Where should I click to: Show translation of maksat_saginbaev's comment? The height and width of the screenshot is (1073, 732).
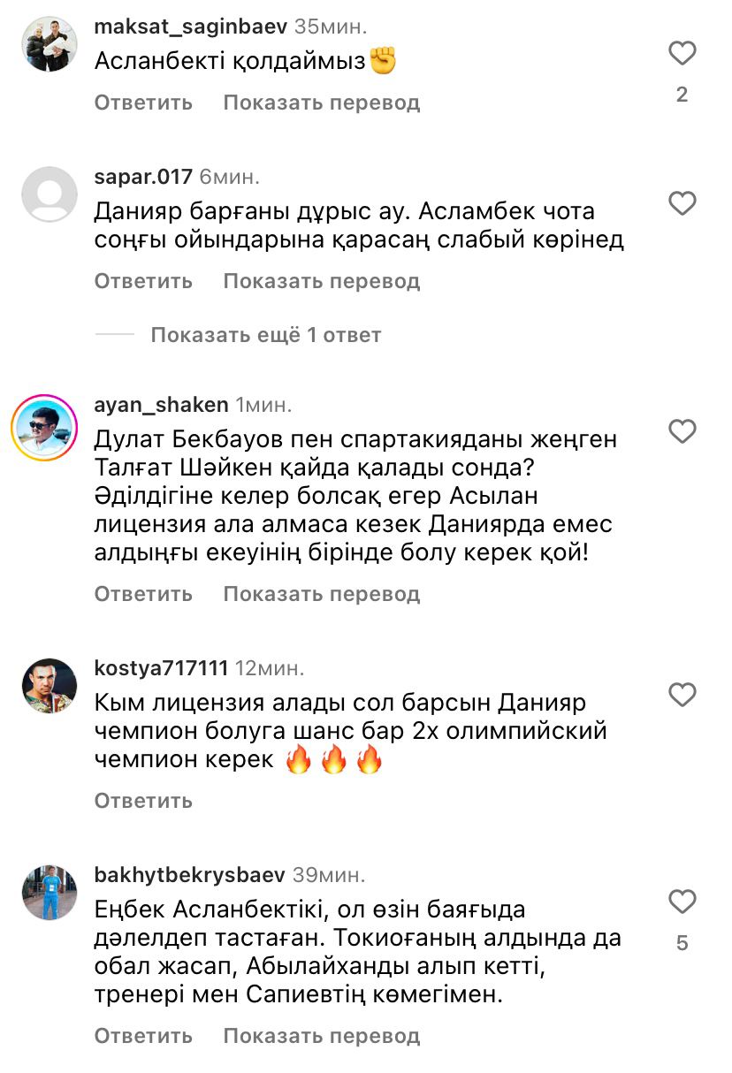coord(321,103)
